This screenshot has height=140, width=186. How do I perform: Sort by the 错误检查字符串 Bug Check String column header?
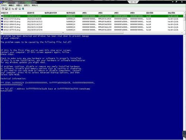click(55, 13)
